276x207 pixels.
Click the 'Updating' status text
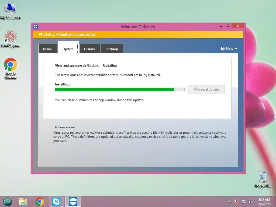click(x=110, y=65)
